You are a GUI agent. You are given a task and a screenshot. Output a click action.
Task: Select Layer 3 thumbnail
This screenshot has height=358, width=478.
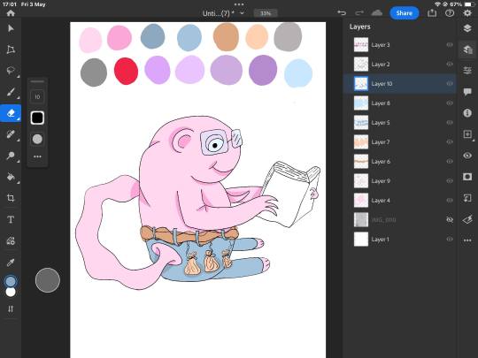(x=361, y=45)
